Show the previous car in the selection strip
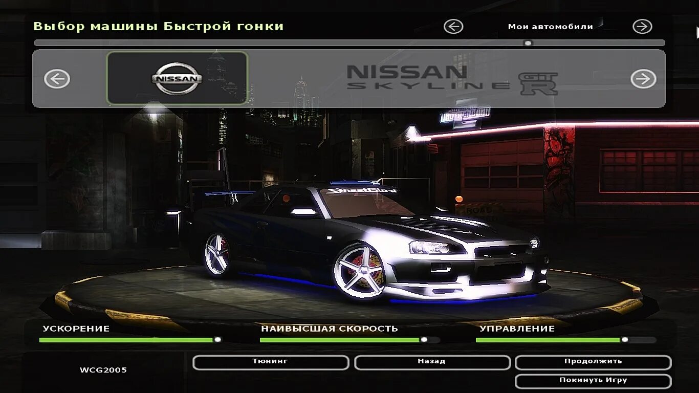Image resolution: width=699 pixels, height=393 pixels. (57, 79)
